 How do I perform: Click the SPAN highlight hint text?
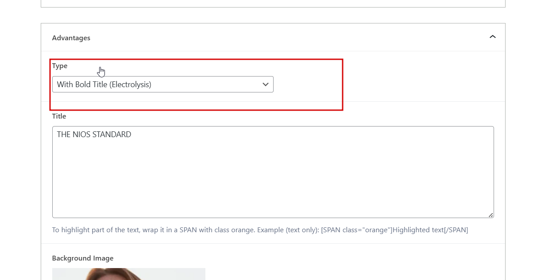[260, 230]
